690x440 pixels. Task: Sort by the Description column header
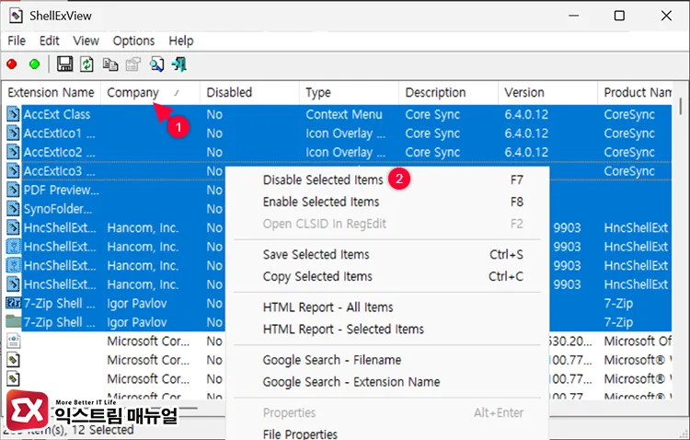[x=449, y=92]
